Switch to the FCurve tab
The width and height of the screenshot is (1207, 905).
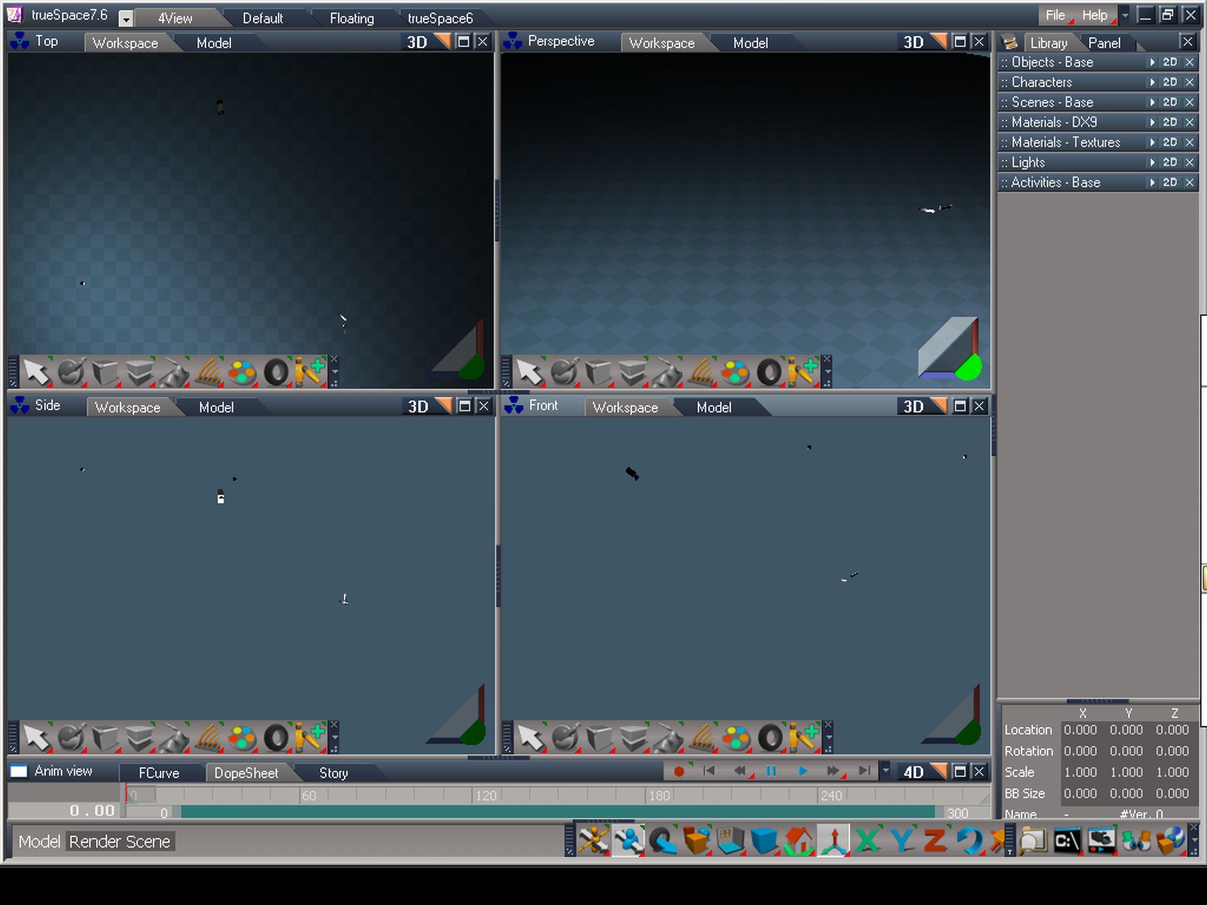tap(159, 773)
